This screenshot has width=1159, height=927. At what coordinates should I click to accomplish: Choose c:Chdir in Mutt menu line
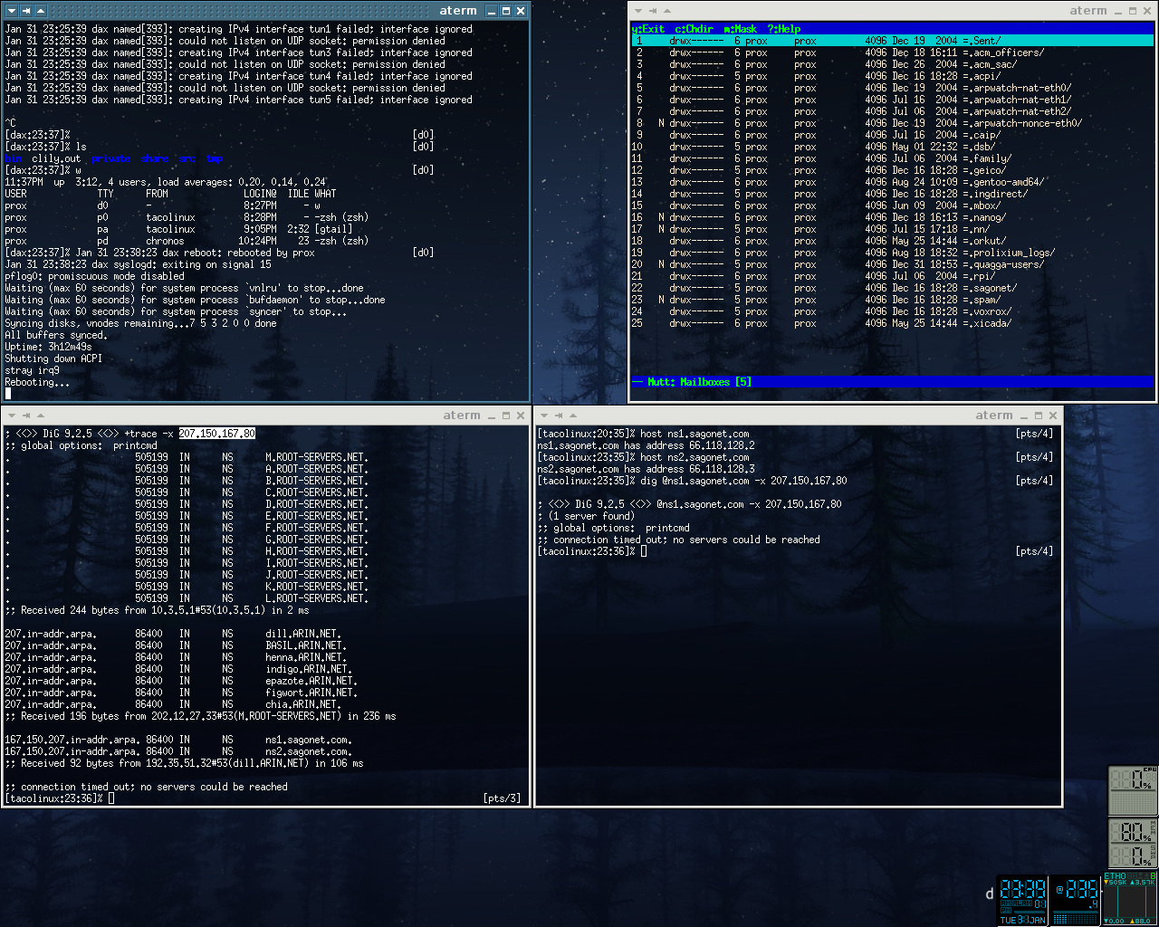pyautogui.click(x=694, y=29)
